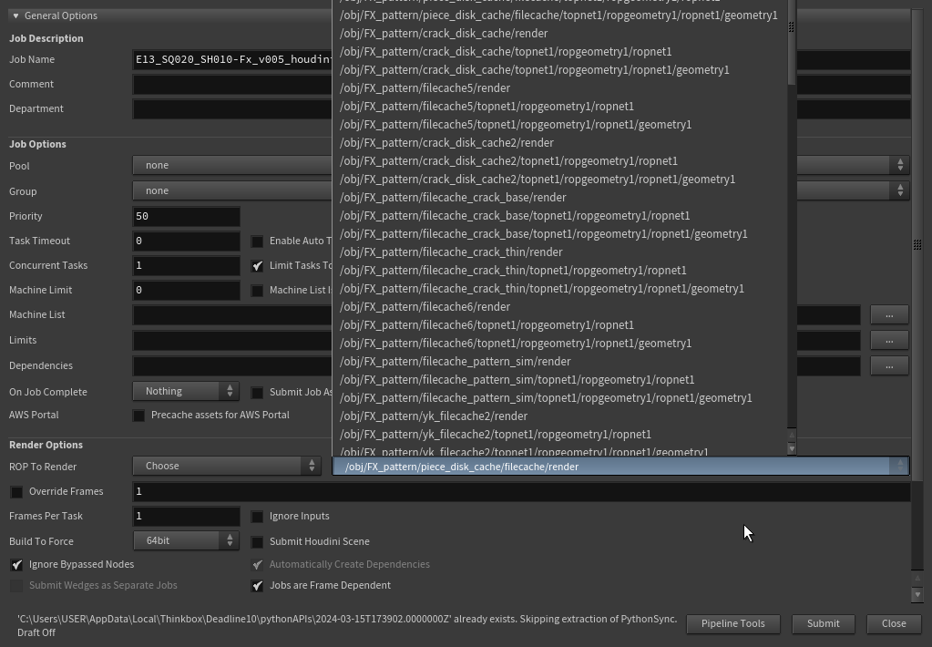The height and width of the screenshot is (647, 932).
Task: Select /obj/FX_pattern/filecache_crack_thin/render entry
Action: [559, 252]
